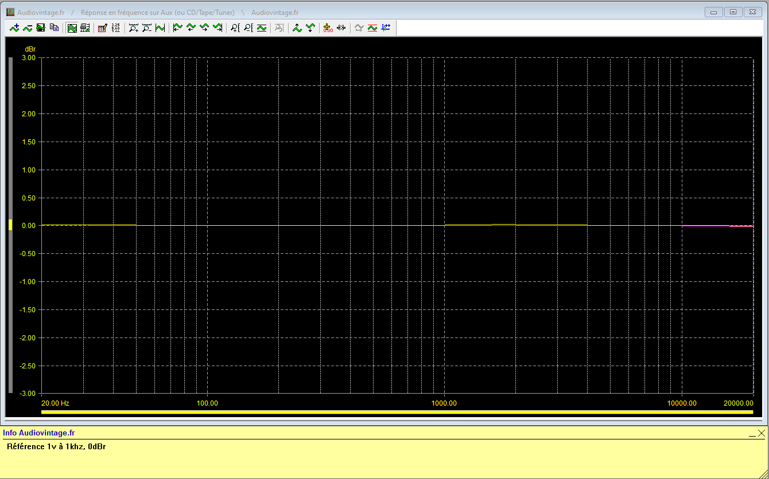Viewport: 769px width, 479px height.
Task: Click the vertical autoscale curve icon
Action: coord(262,28)
